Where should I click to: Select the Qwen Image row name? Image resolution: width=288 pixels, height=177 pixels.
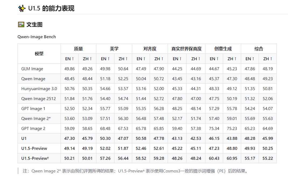[33, 79]
